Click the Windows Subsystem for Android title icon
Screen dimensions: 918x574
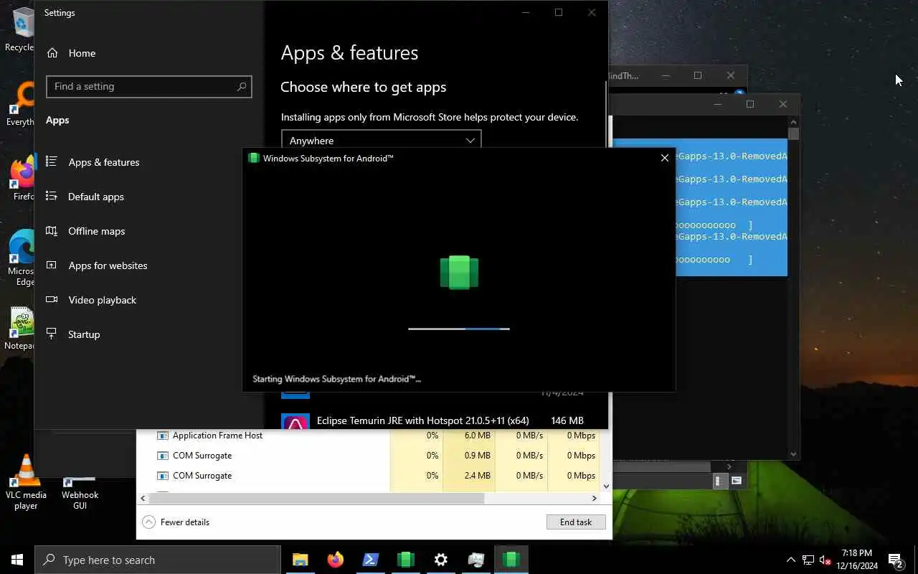click(x=253, y=158)
